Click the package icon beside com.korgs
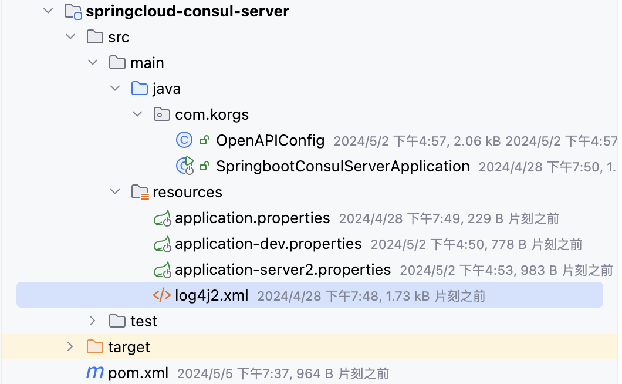622x384 pixels. [161, 114]
